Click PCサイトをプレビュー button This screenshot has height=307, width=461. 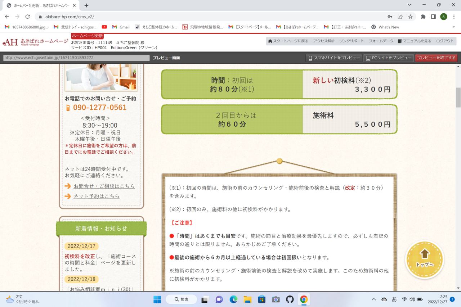[389, 58]
